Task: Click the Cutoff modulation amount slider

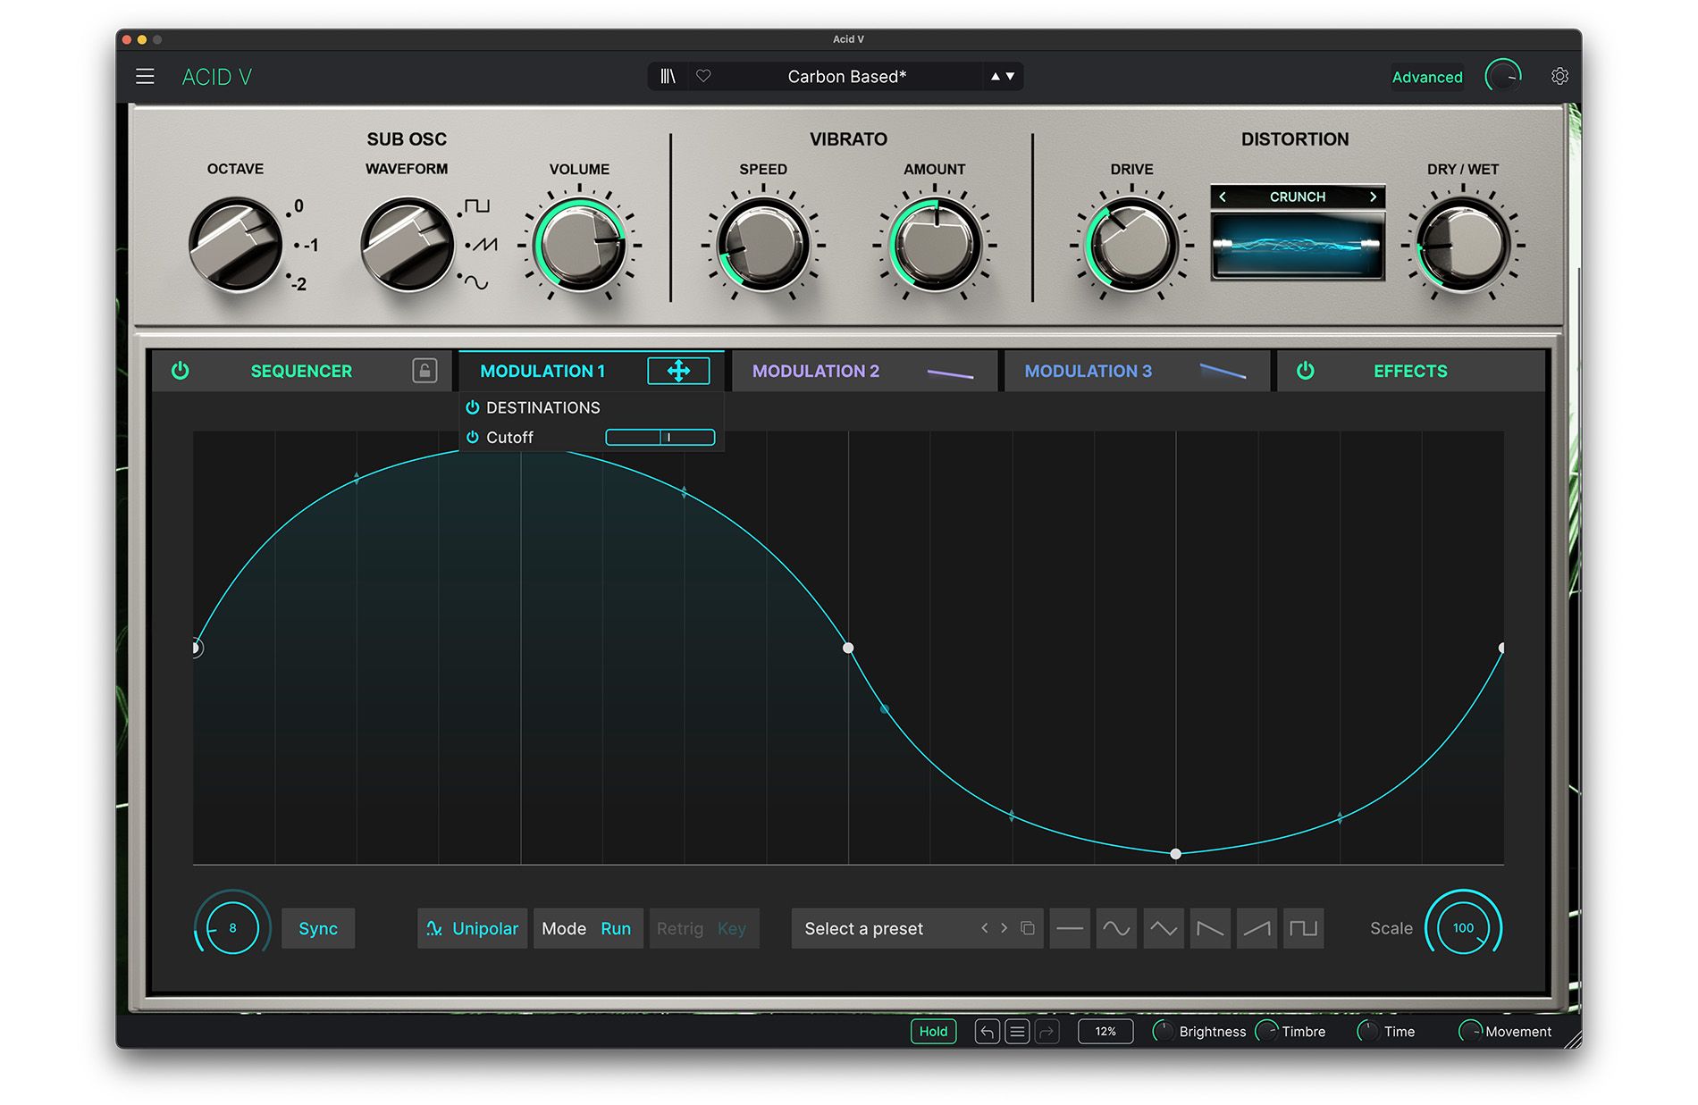Action: 660,438
